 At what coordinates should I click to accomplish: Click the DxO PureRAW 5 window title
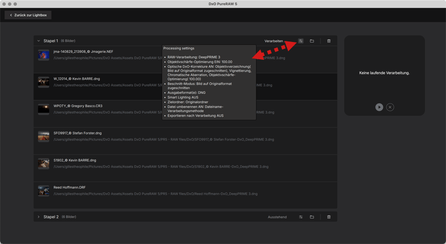tap(223, 4)
